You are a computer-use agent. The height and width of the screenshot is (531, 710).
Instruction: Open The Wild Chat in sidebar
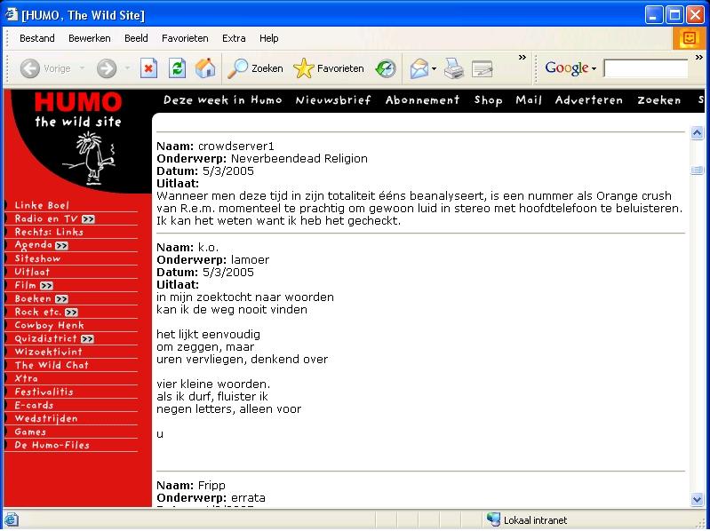coord(52,366)
